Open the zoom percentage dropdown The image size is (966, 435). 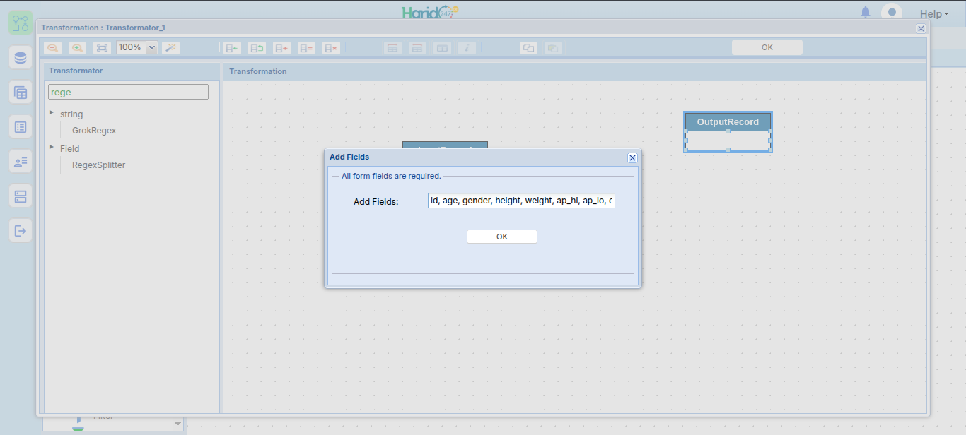151,47
